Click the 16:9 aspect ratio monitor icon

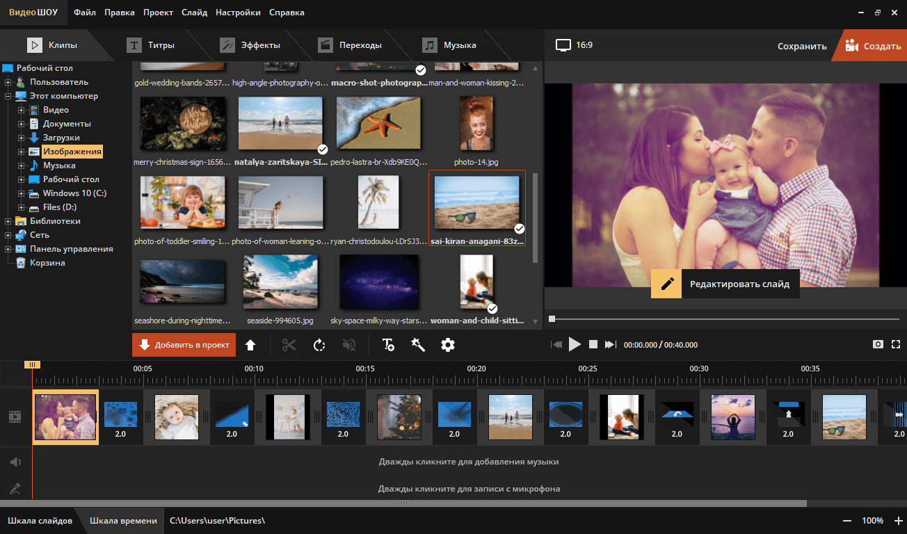(563, 45)
